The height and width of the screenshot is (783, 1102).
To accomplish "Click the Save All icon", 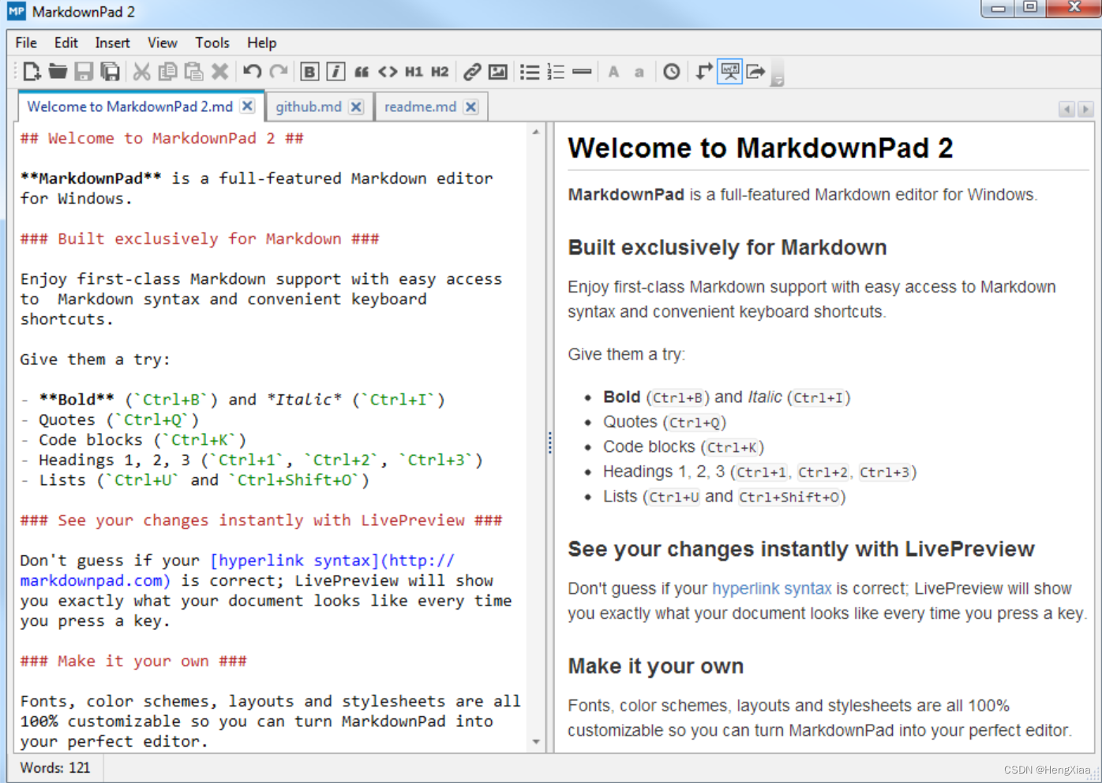I will coord(110,72).
